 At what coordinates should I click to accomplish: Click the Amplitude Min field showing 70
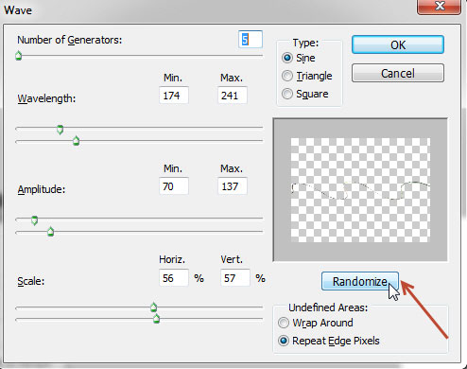point(174,186)
